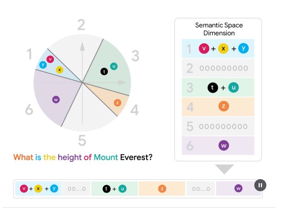The width and height of the screenshot is (287, 208).
Task: Select the red v circle in dimension row 1
Action: tap(204, 49)
